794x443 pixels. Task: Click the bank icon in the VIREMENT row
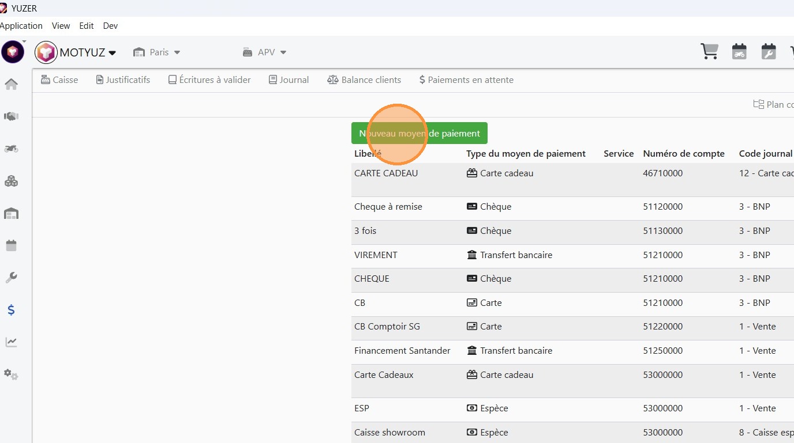pyautogui.click(x=472, y=255)
